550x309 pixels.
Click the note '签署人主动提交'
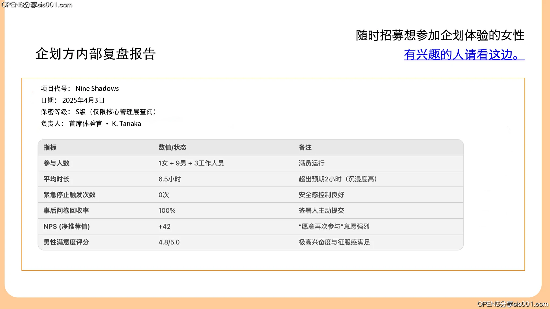pyautogui.click(x=321, y=211)
